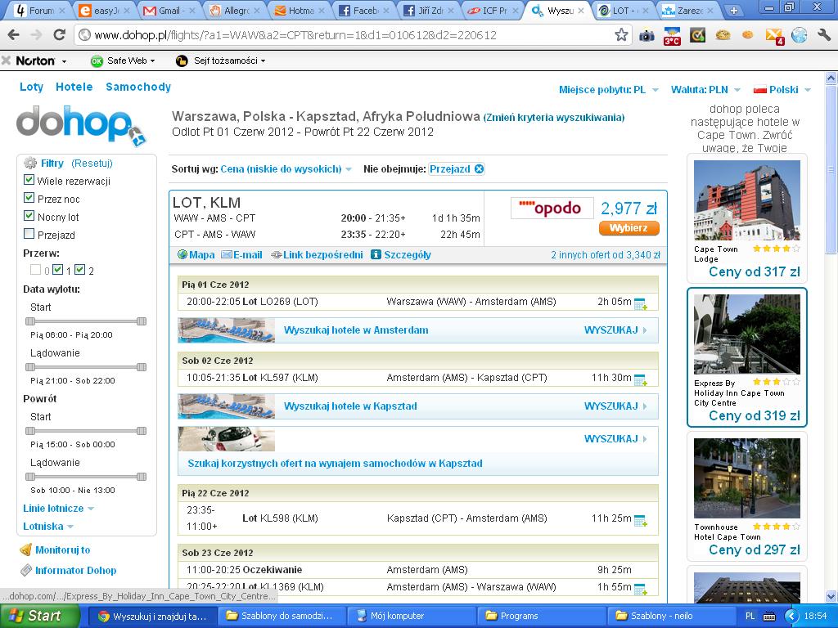This screenshot has height=628, width=838.
Task: Open Waluta: PLN currency dropdown
Action: [x=705, y=90]
